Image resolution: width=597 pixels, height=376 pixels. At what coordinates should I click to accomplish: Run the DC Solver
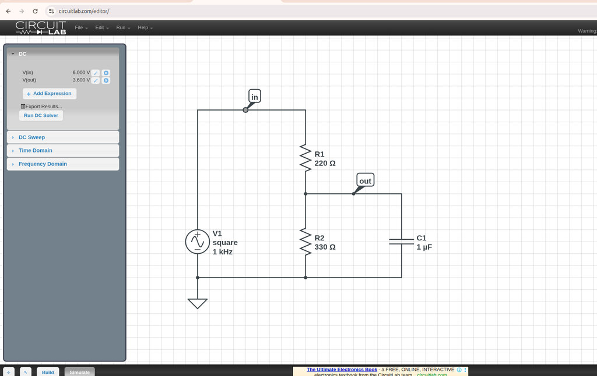tap(41, 116)
